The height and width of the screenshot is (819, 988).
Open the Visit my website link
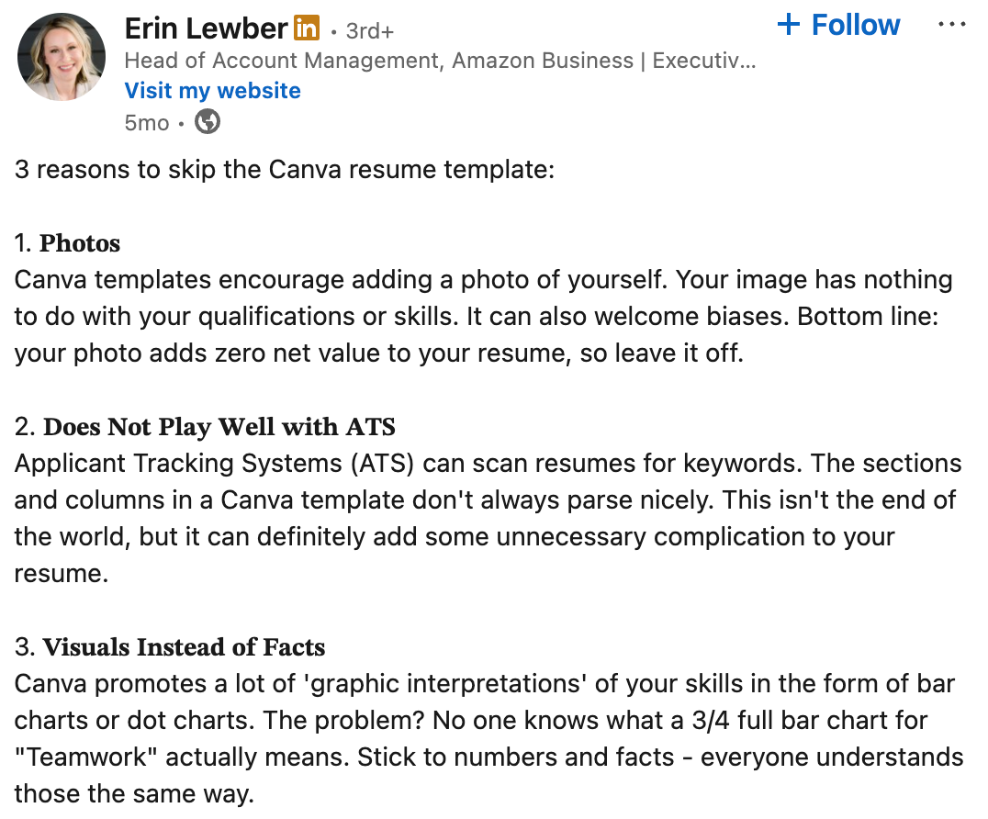pos(212,91)
